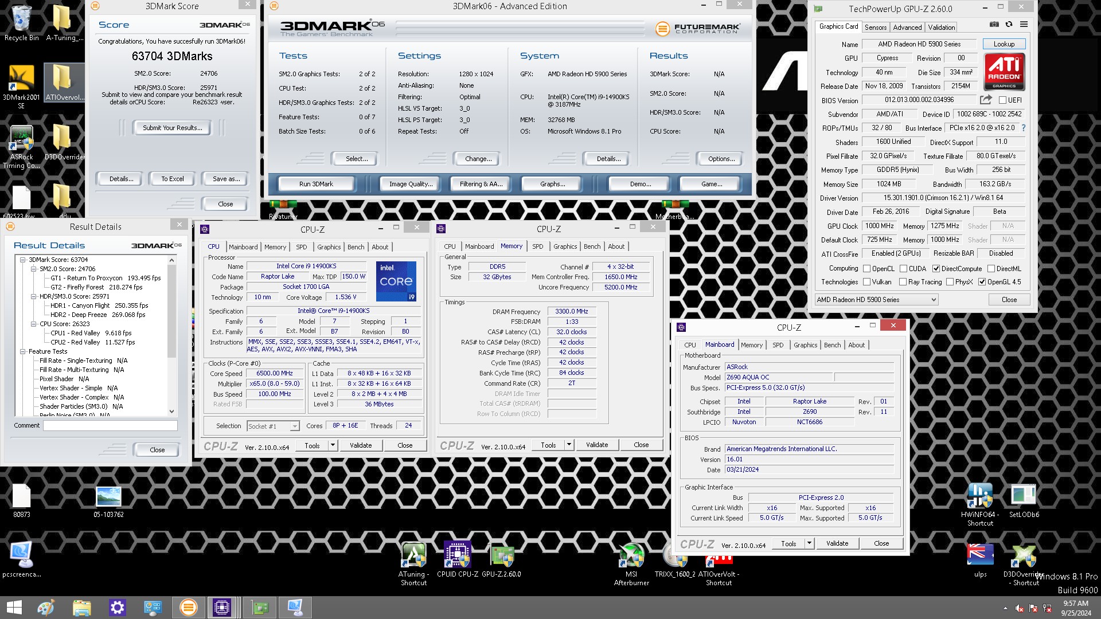Click the ATI Radeon logo in GPU-Z

(1004, 72)
